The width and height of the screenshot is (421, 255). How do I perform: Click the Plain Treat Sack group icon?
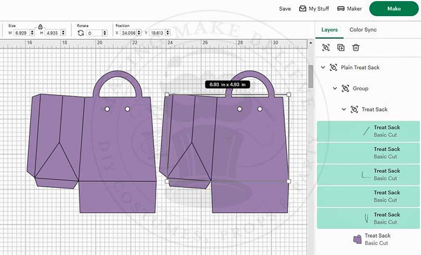pyautogui.click(x=333, y=68)
